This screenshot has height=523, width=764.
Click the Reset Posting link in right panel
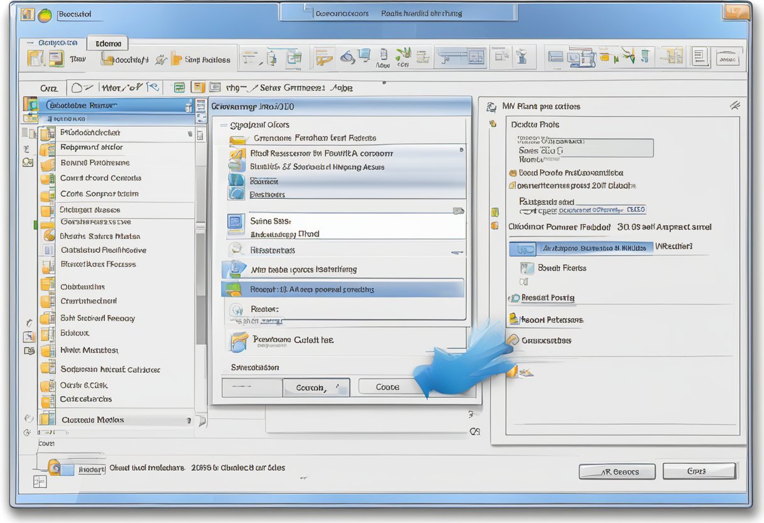click(x=547, y=297)
